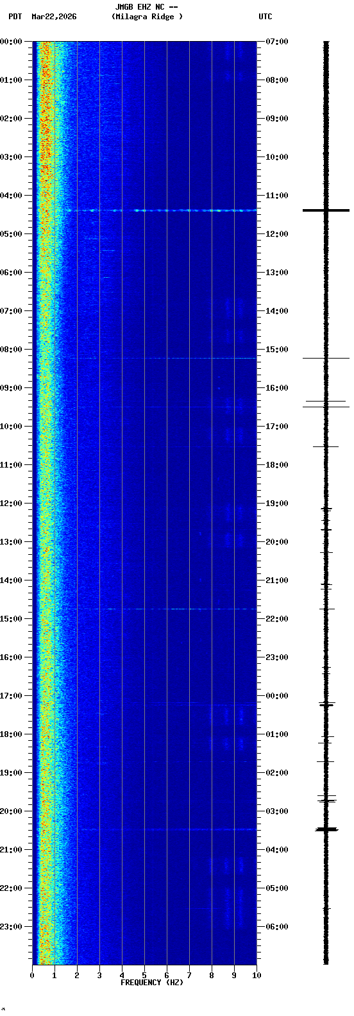
Task: Click the station title "JMGB EHZ NC --"
Action: click(146, 7)
